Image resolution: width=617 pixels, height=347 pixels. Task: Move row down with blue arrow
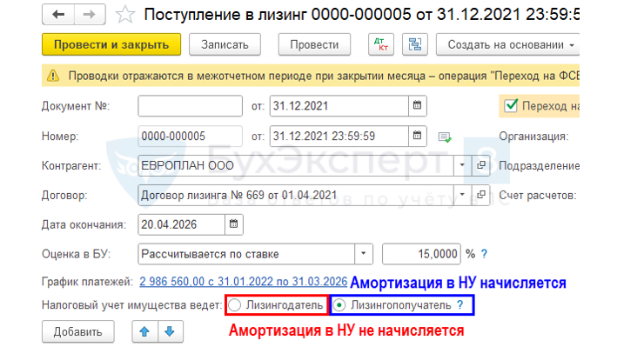tap(170, 331)
